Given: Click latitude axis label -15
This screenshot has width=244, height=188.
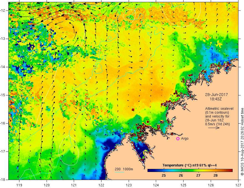Looking at the screenshot, I should click(3, 95).
